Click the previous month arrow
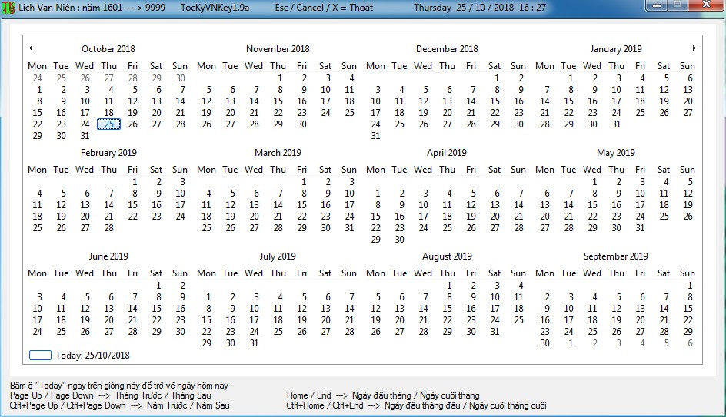726x417 pixels. coord(31,48)
